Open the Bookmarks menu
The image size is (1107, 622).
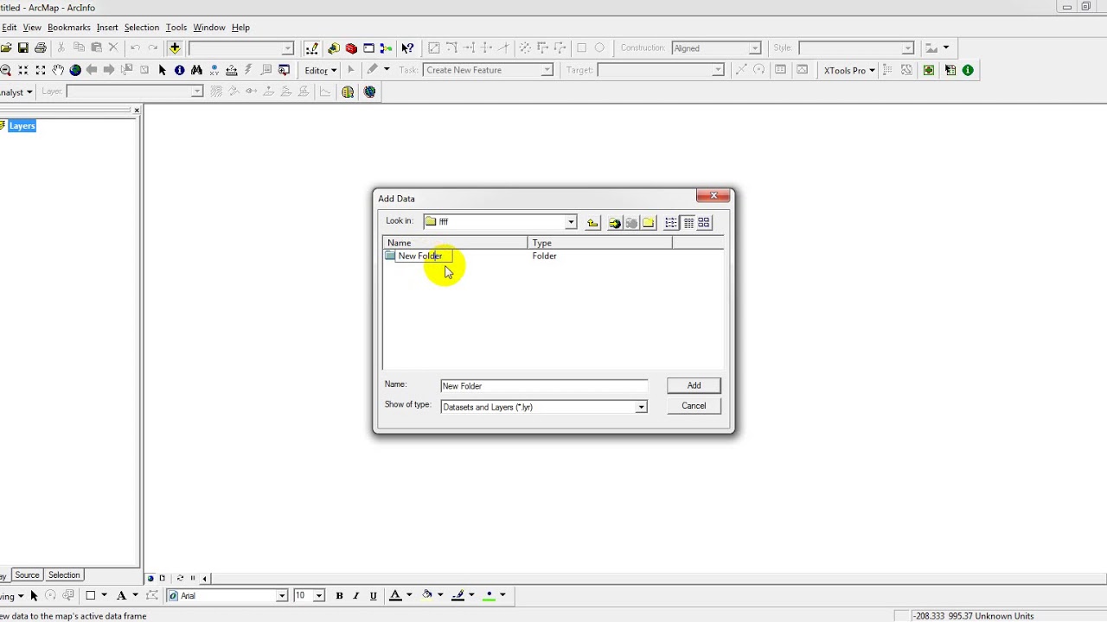[x=69, y=28]
